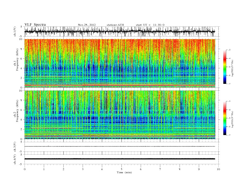Click the "-3" value on ch.1 color bar

(229, 50)
